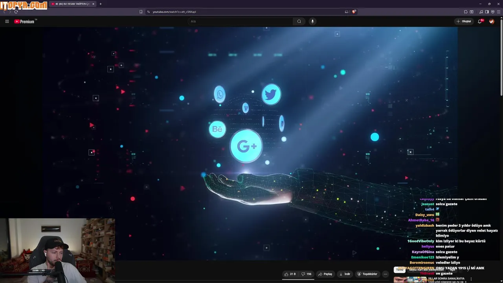Bookmark this page via address bar icon

tap(141, 12)
